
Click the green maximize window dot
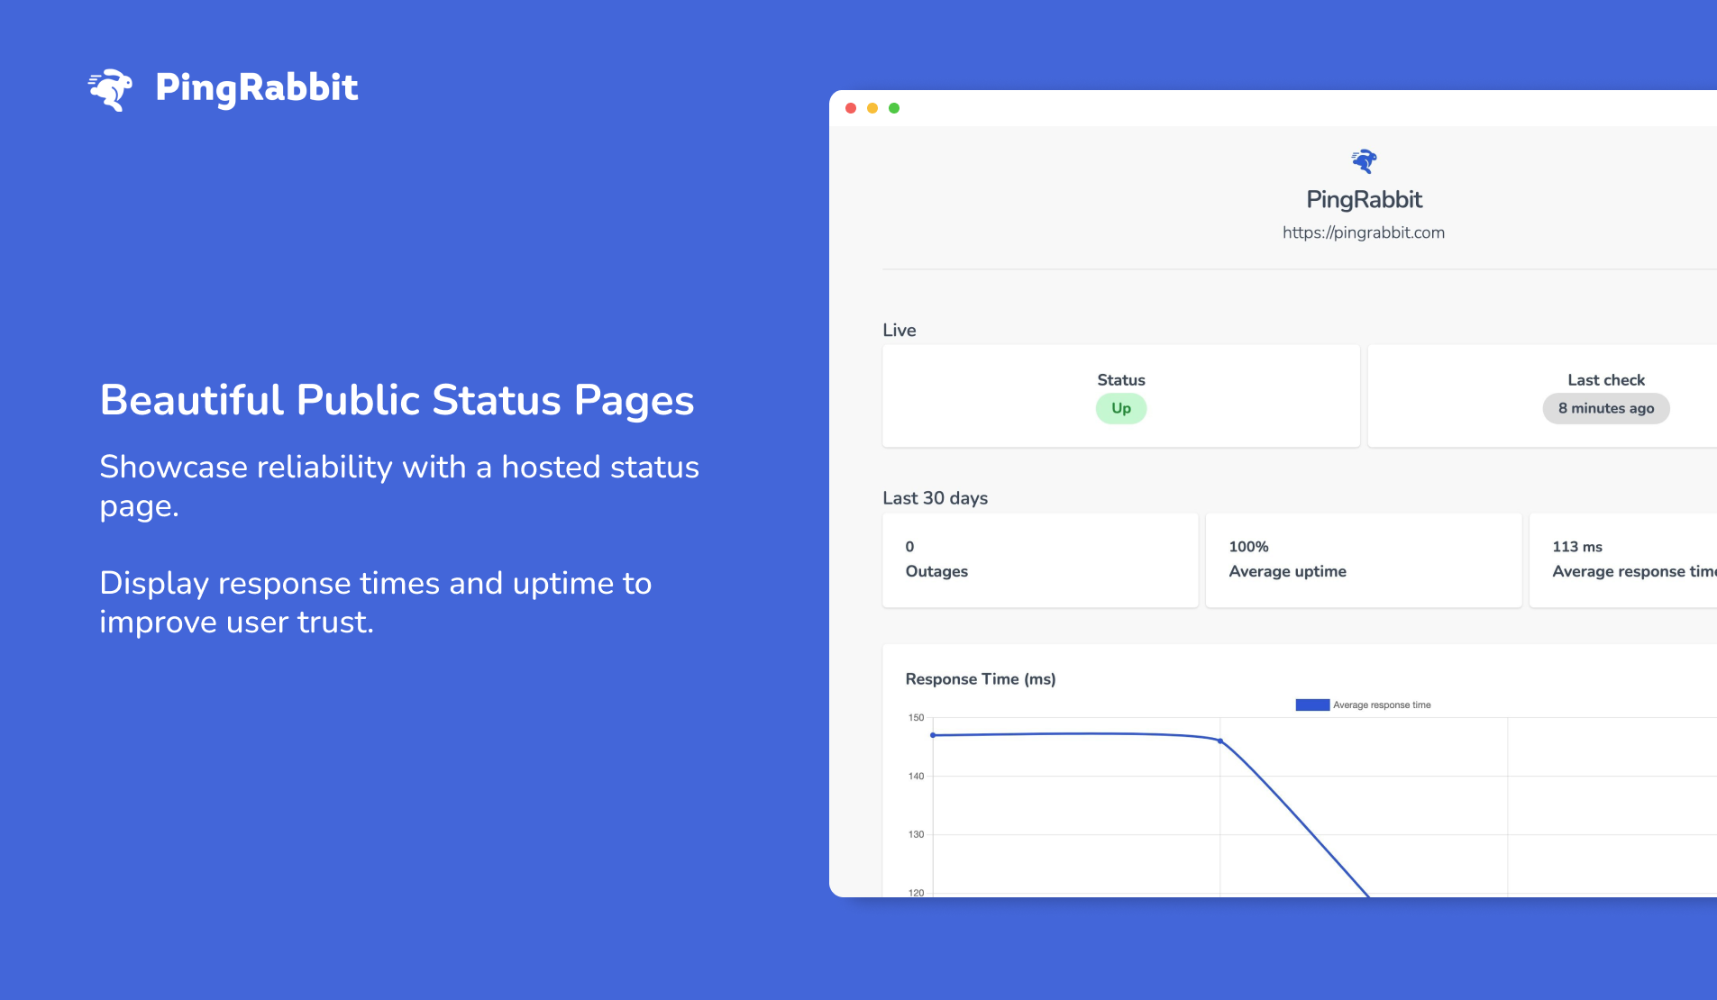pyautogui.click(x=894, y=108)
